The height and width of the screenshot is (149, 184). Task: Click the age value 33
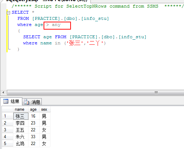(34, 137)
